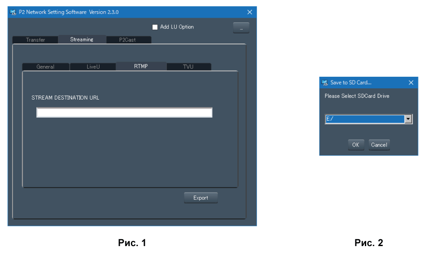Close the Save to SD Card dialog
428x256 pixels.
411,82
